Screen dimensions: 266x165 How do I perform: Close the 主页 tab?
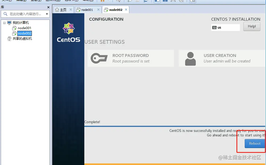click(x=71, y=10)
